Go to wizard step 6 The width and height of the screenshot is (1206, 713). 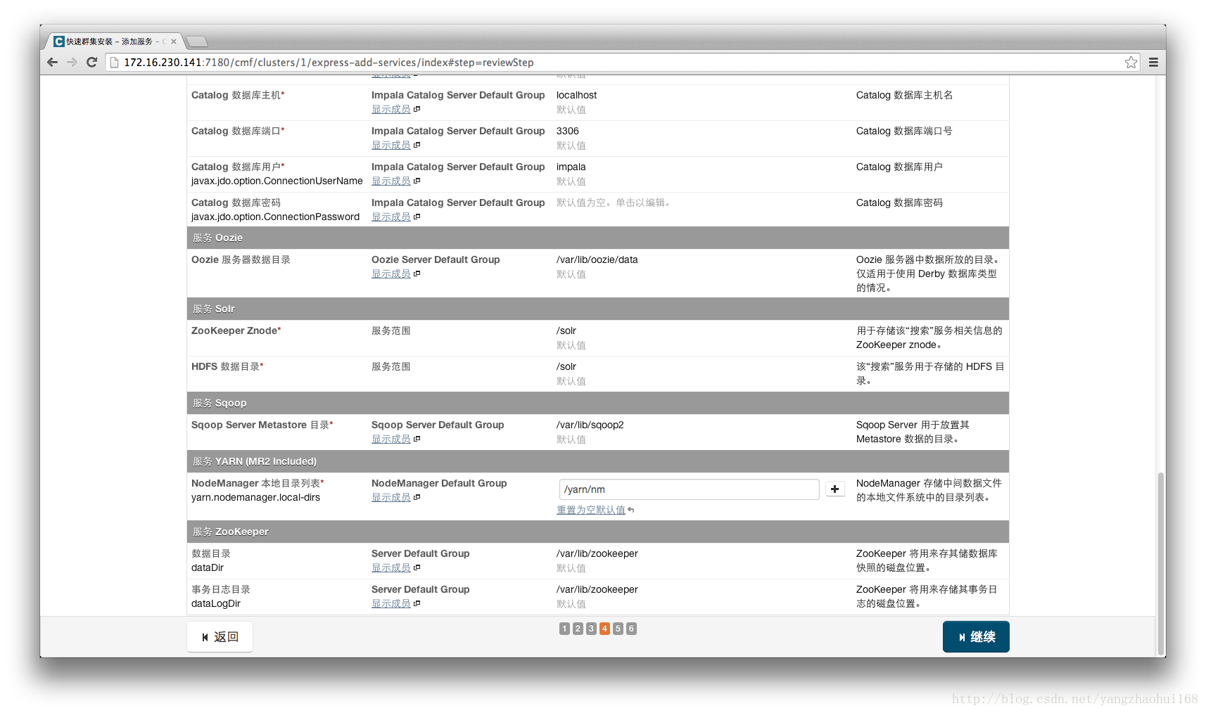[x=631, y=629]
